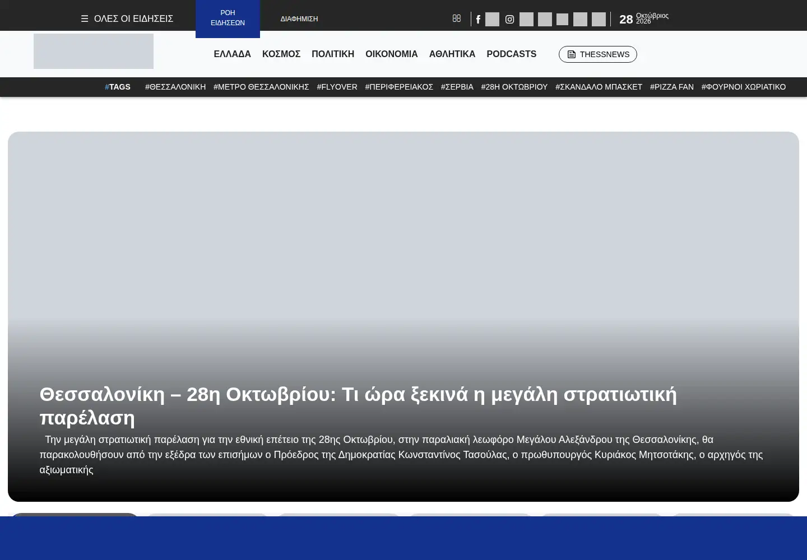Viewport: 807px width, 560px height.
Task: Open the #PIZZA FAN tag
Action: pos(672,87)
